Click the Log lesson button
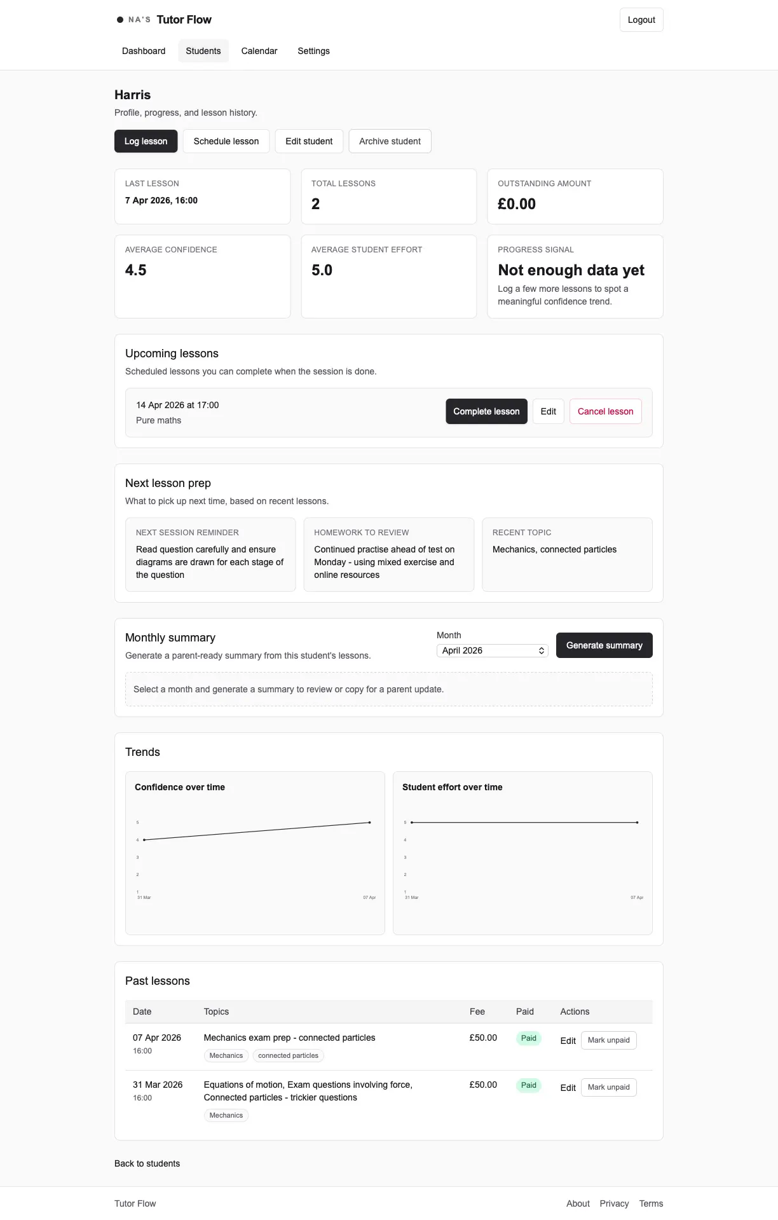Screen dimensions: 778x1220 click(x=146, y=141)
